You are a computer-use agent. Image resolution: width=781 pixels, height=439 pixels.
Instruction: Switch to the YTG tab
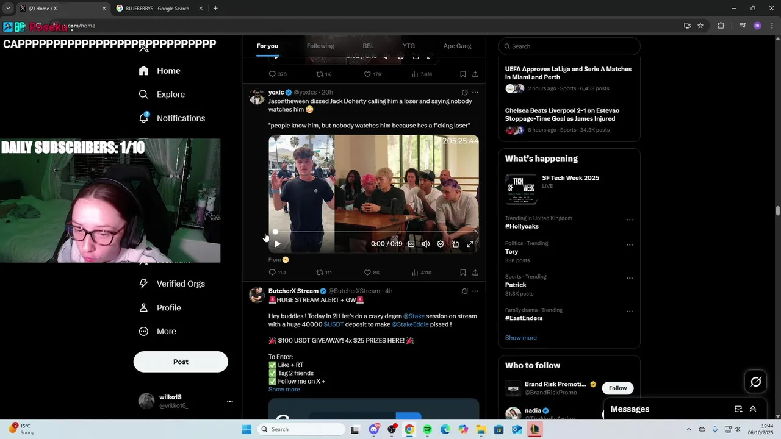(x=409, y=46)
